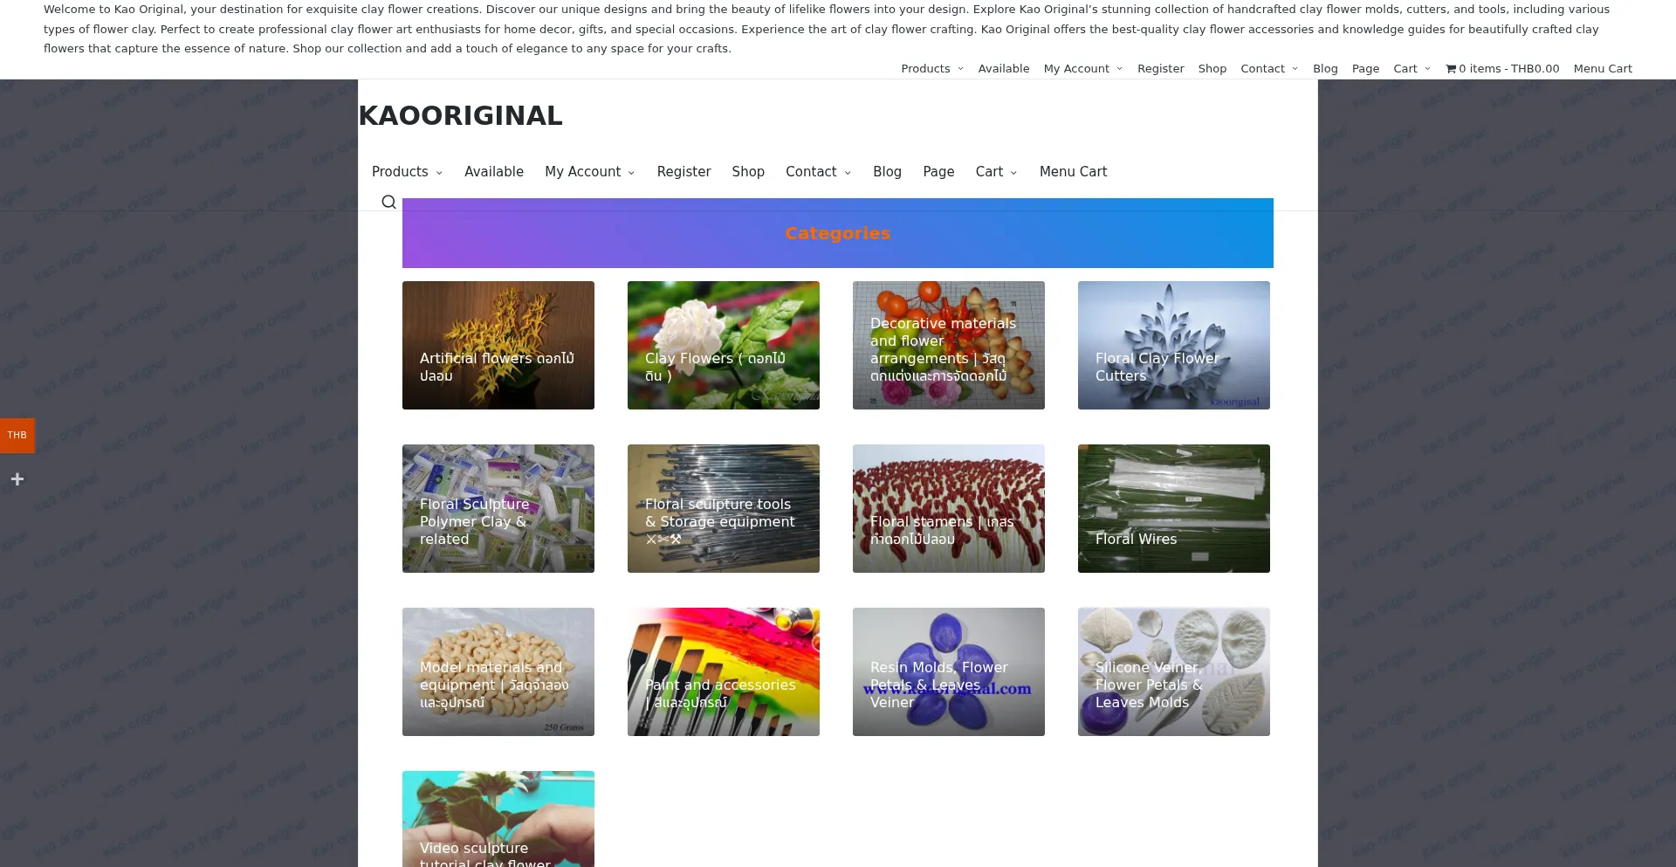The height and width of the screenshot is (867, 1676).
Task: Click the search magnifier icon
Action: tap(388, 202)
